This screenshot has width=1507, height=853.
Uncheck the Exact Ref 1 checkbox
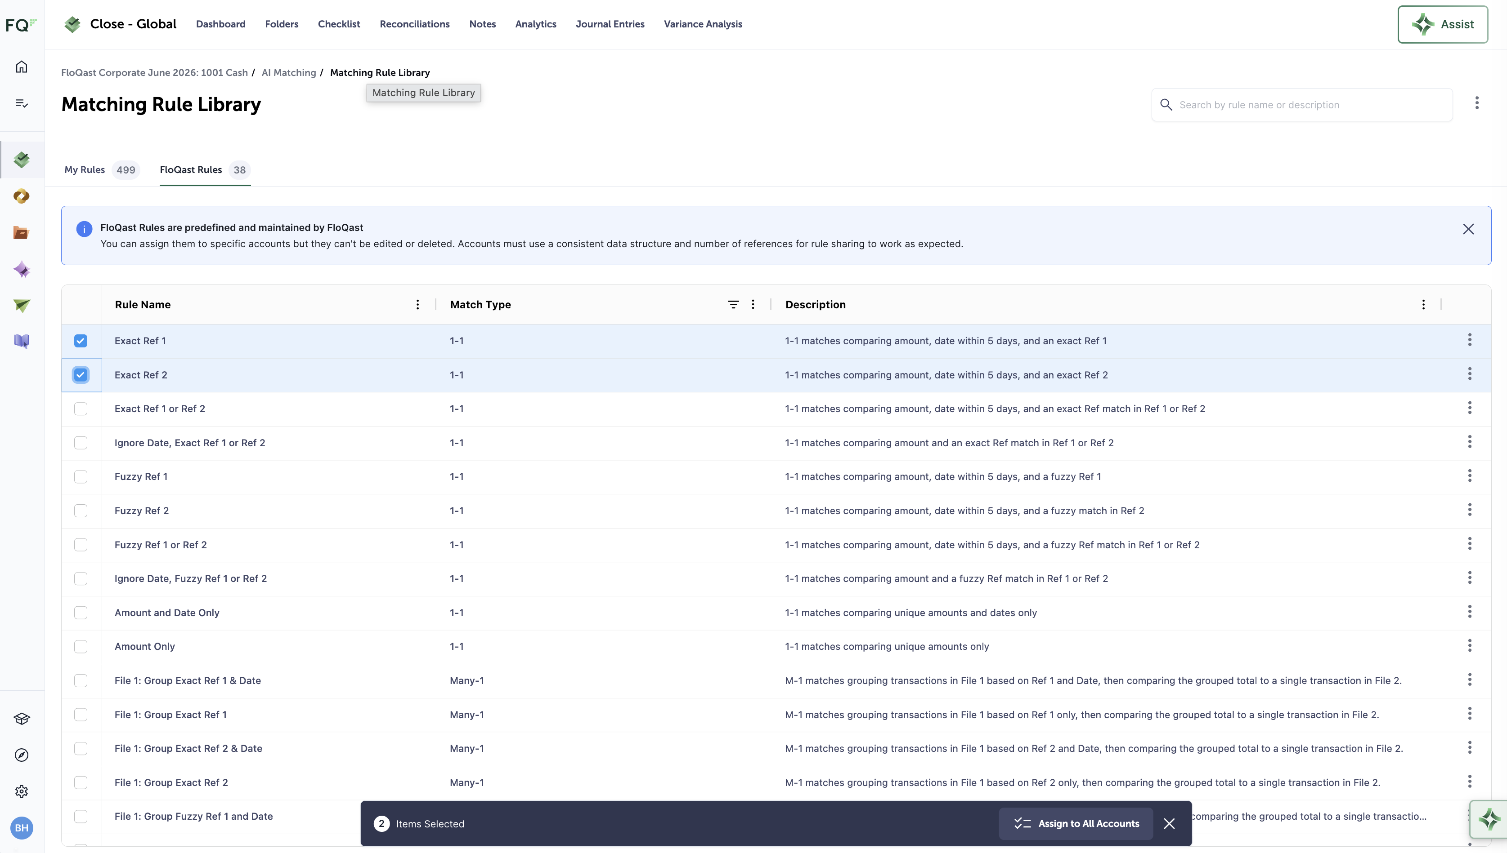coord(81,341)
